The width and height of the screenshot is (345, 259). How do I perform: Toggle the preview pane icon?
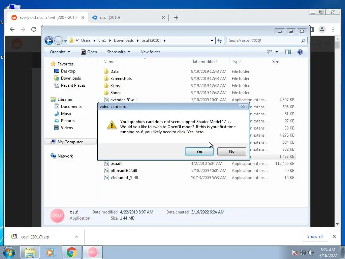288,52
